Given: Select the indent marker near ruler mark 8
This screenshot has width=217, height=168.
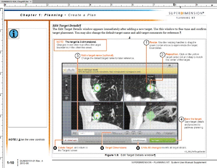Looking at the screenshot, I should pos(174,5).
